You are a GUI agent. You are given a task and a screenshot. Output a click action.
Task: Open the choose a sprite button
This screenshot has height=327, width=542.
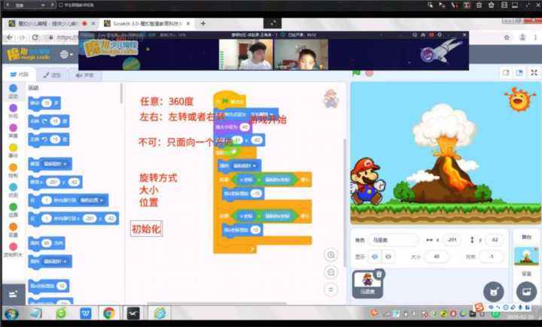(x=494, y=292)
